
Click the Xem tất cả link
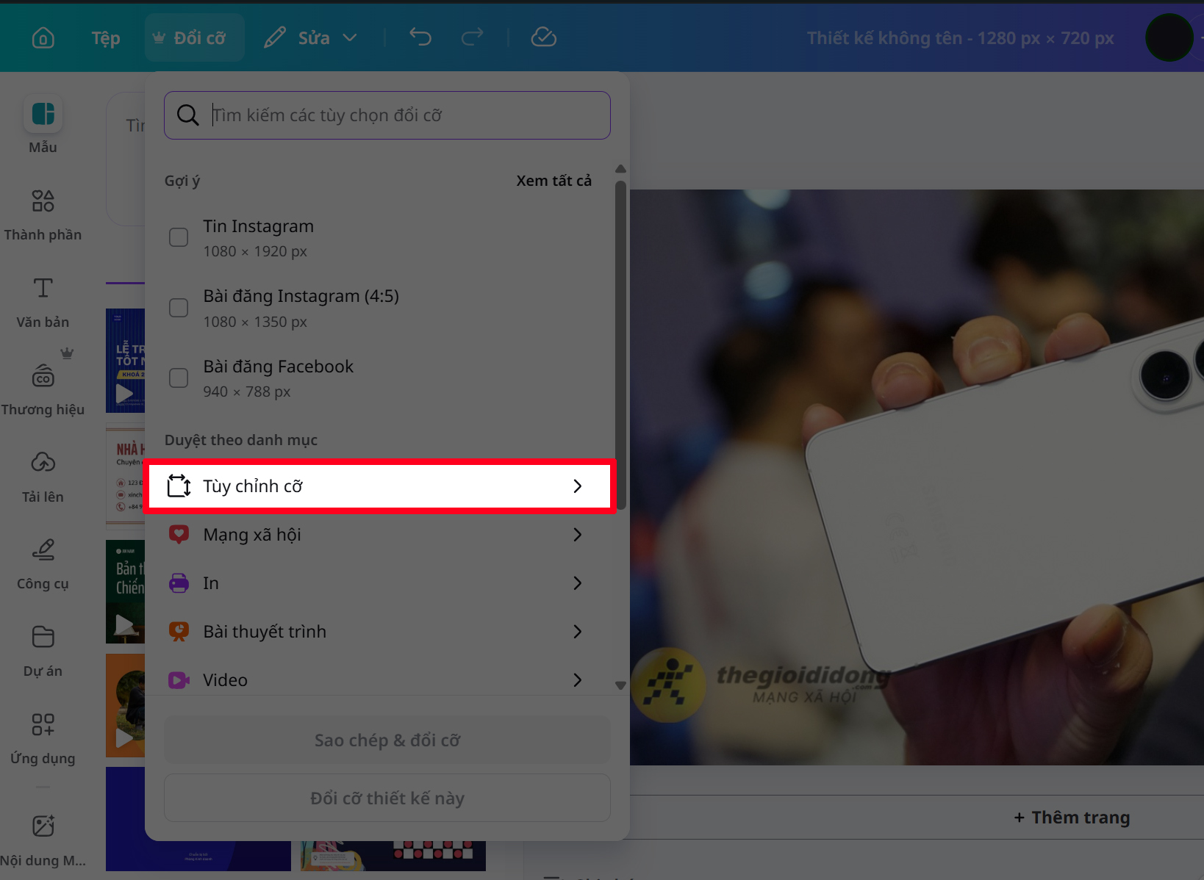[553, 180]
